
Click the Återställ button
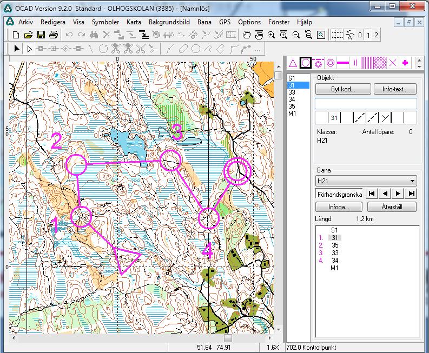[x=392, y=207]
